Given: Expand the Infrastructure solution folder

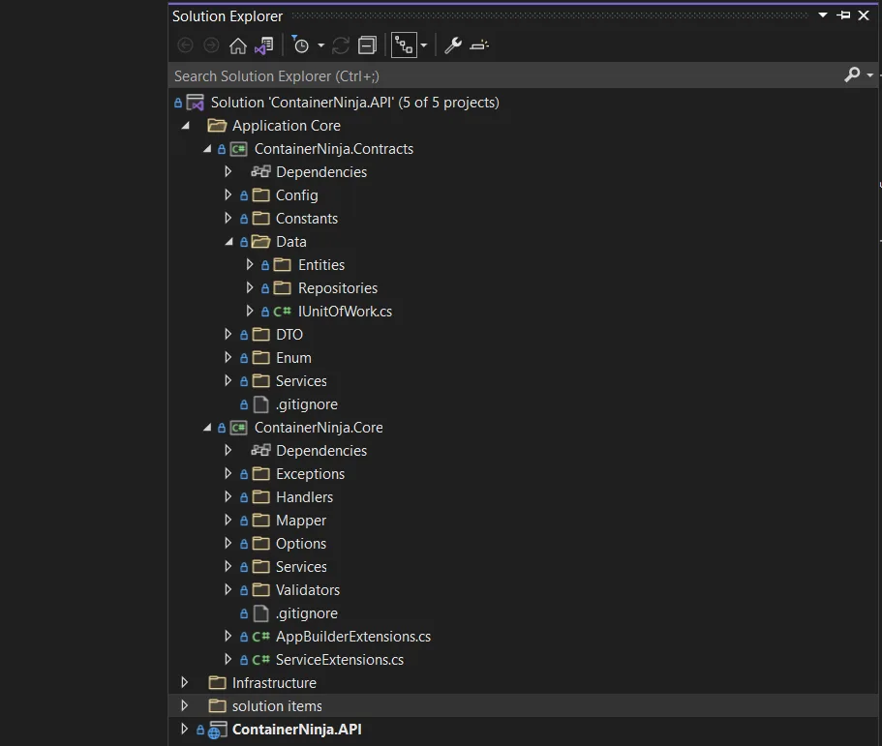Looking at the screenshot, I should (185, 683).
